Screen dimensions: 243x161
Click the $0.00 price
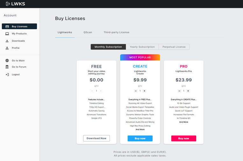tap(96, 80)
